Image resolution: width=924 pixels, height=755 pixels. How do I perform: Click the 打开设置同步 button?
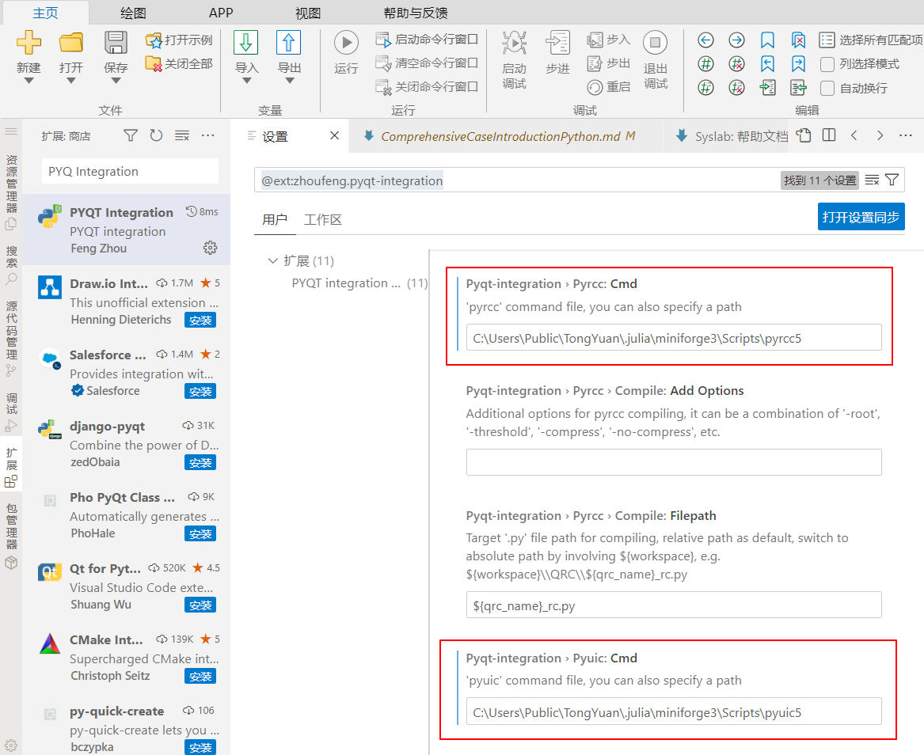(861, 217)
